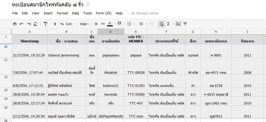Open the Help menu

click(119, 13)
